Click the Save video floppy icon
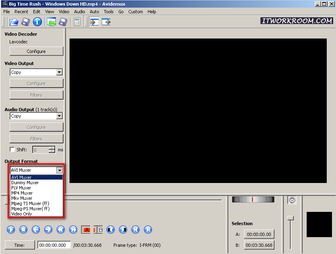Screen dimensions: 336x254 coord(25,22)
